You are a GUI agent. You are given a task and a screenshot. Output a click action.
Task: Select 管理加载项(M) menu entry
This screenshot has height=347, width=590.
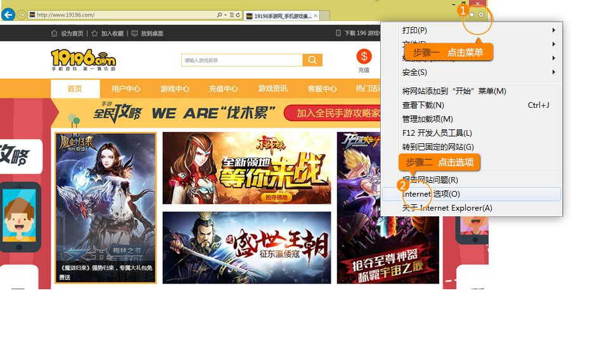(427, 119)
